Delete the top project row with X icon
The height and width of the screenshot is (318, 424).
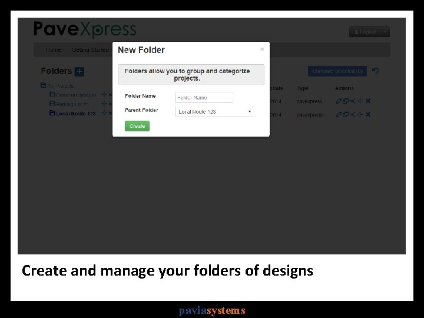coord(368,101)
